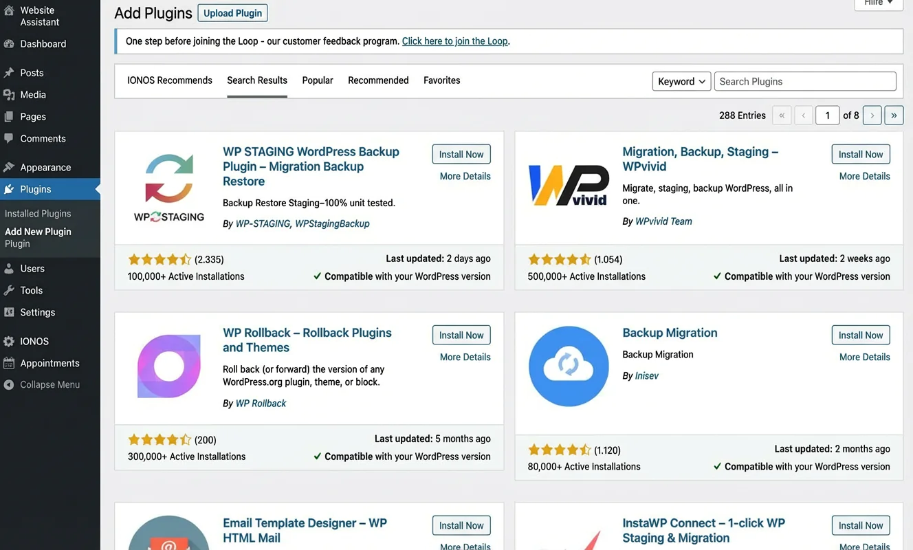Viewport: 913px width, 550px height.
Task: Click the Backup Migration cloud icon
Action: click(568, 366)
